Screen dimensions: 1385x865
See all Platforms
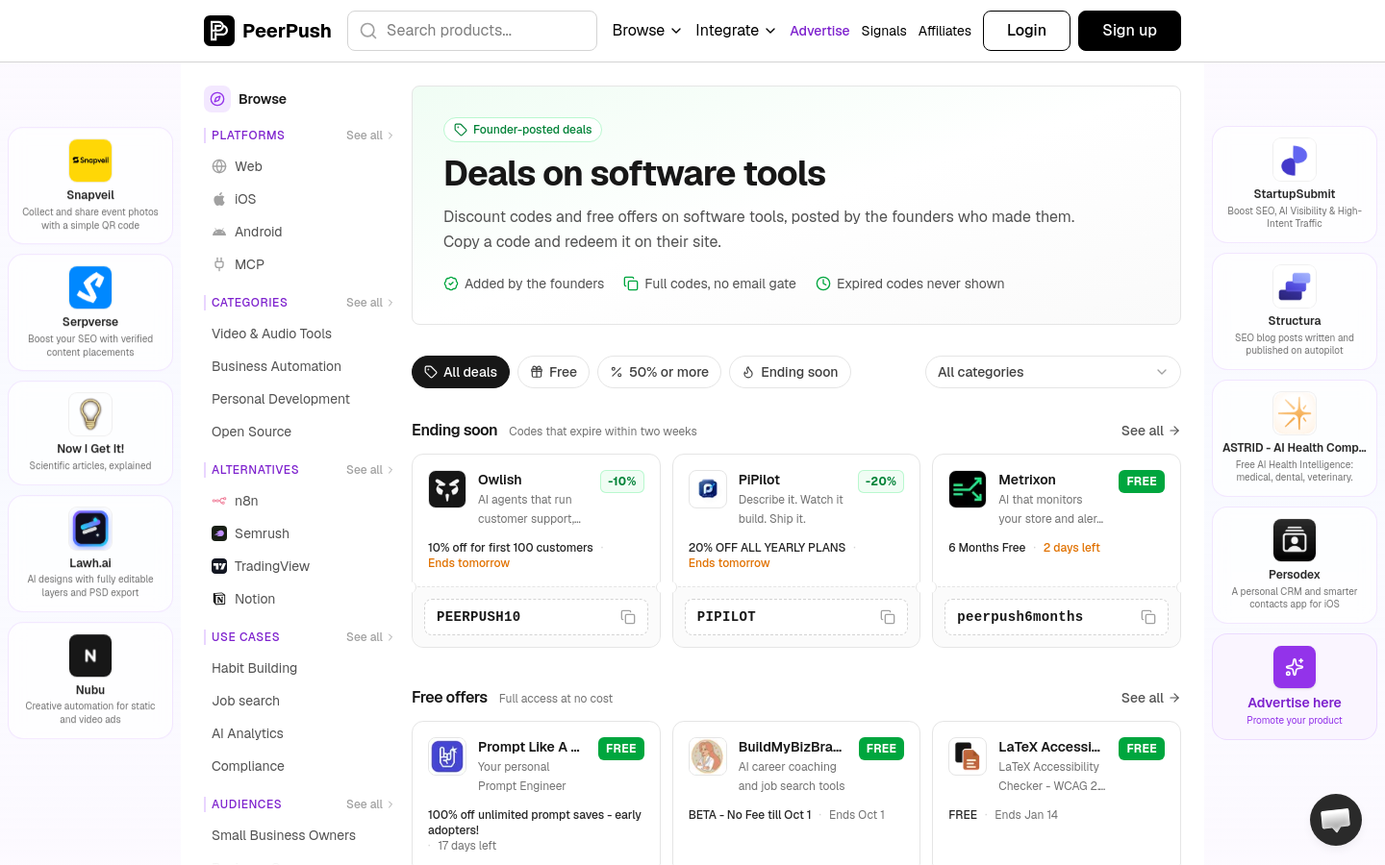point(370,136)
